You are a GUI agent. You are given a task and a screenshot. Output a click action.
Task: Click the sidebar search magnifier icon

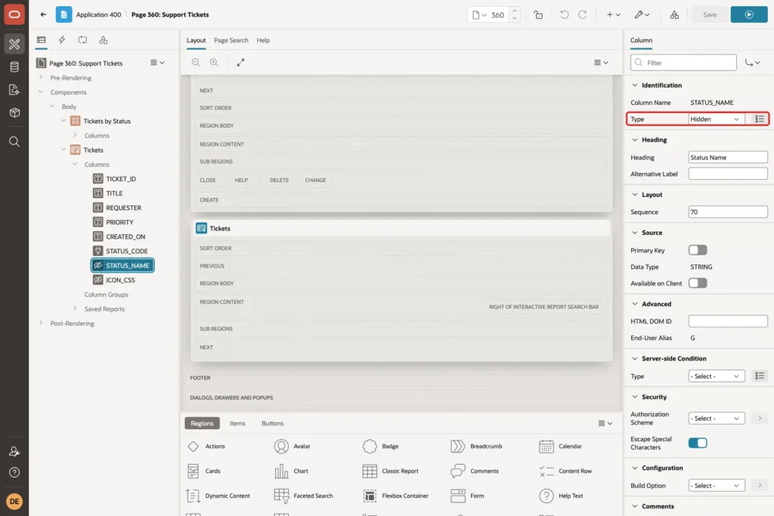pyautogui.click(x=14, y=142)
